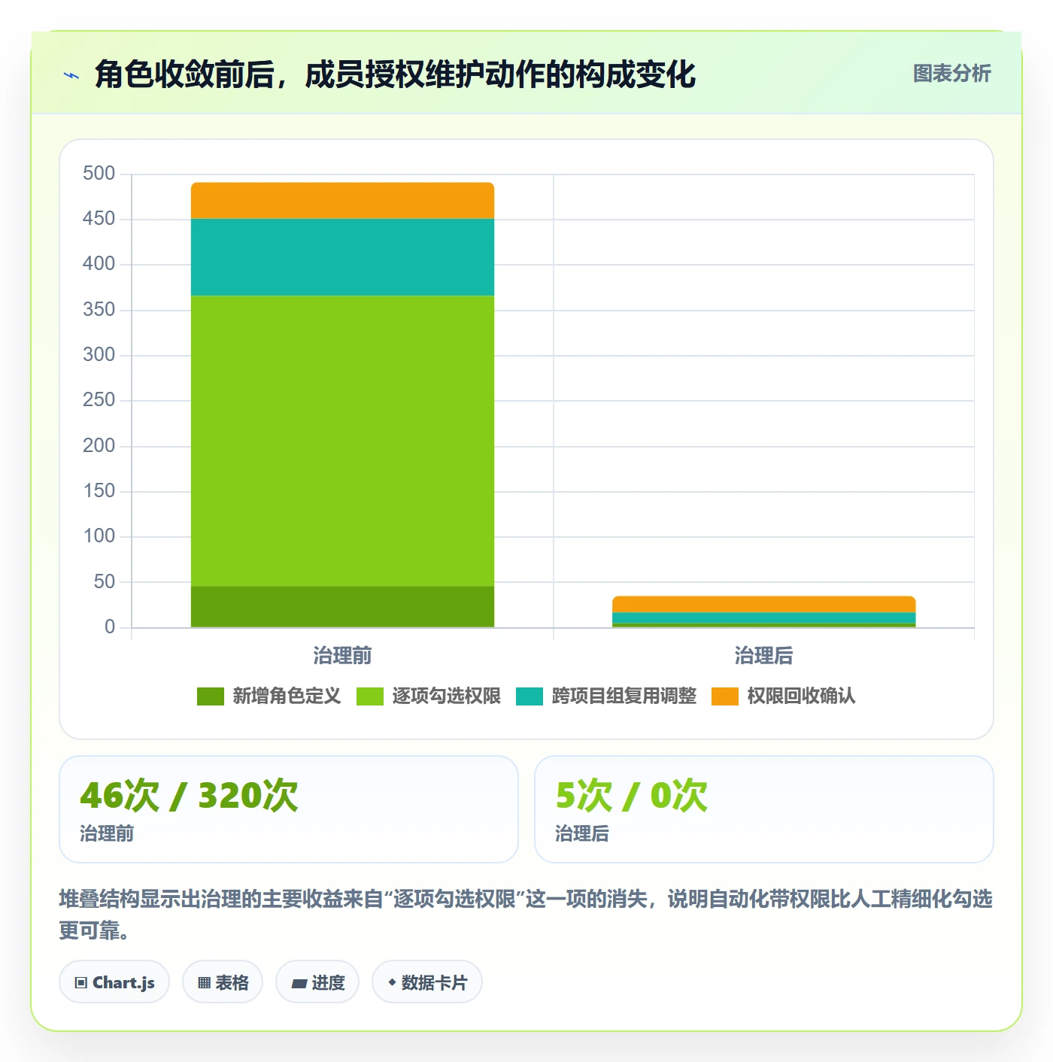This screenshot has width=1053, height=1062.
Task: Toggle the 权限回收确认 legend color box
Action: point(725,696)
